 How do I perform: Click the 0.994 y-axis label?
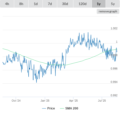114,82
